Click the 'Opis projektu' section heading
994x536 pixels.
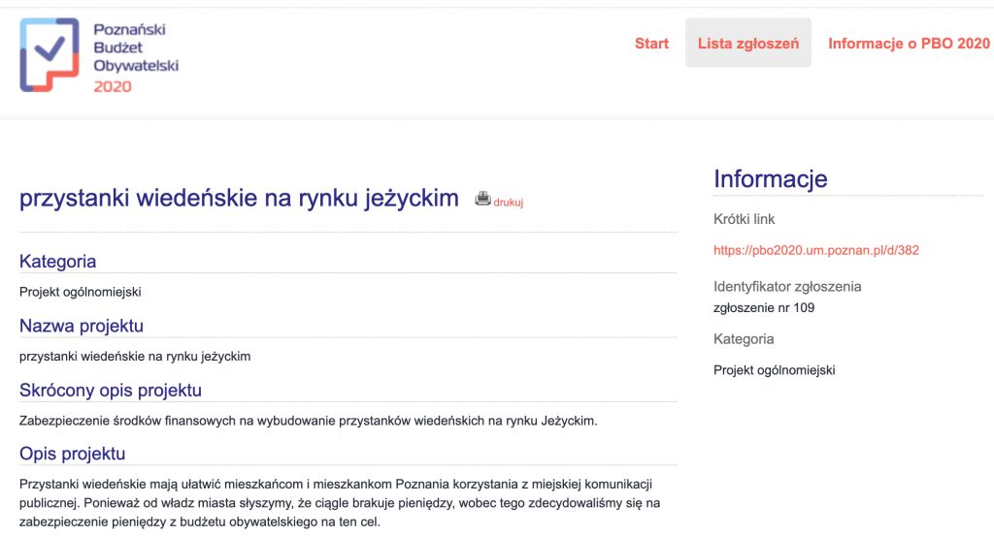73,454
